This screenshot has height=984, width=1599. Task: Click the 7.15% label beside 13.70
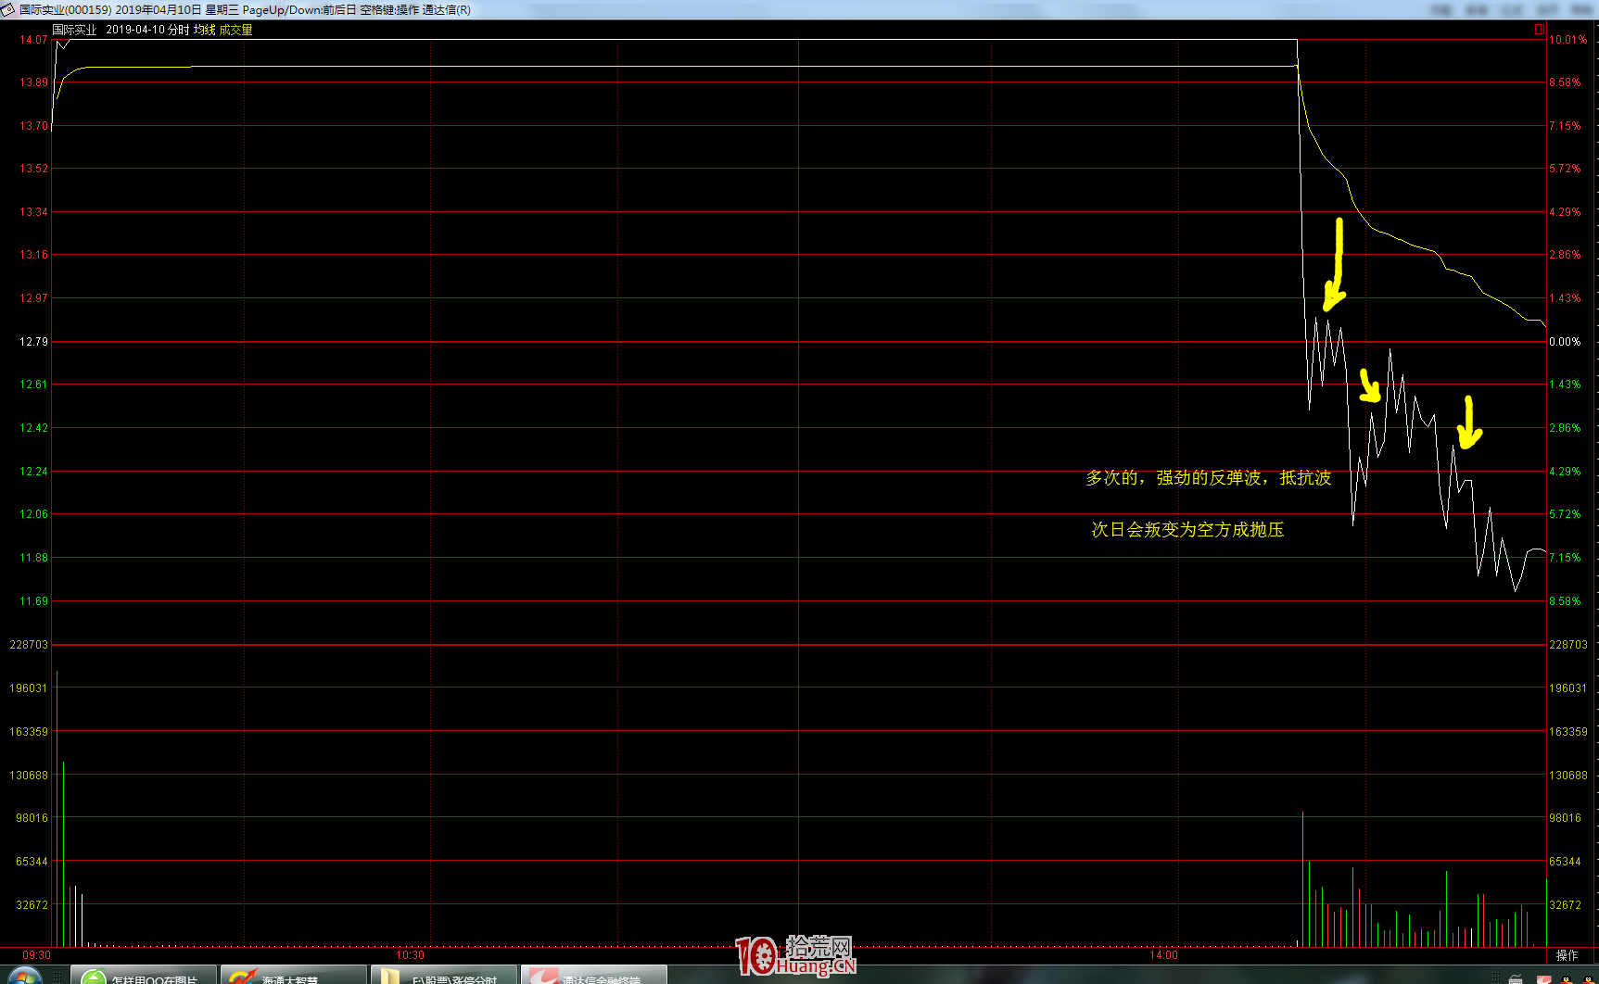click(1565, 126)
